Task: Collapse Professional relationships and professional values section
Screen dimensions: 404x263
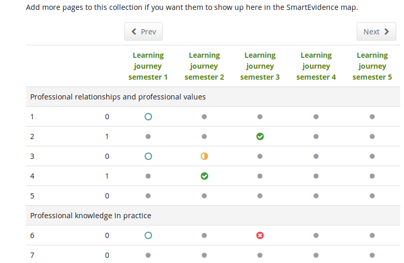Action: pyautogui.click(x=118, y=97)
